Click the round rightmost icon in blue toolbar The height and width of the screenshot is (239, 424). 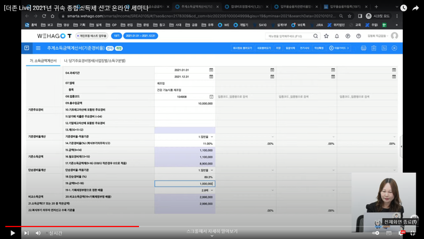click(394, 48)
